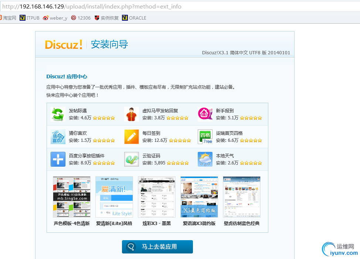
Task: Click the 新手报到 app title
Action: (225, 110)
